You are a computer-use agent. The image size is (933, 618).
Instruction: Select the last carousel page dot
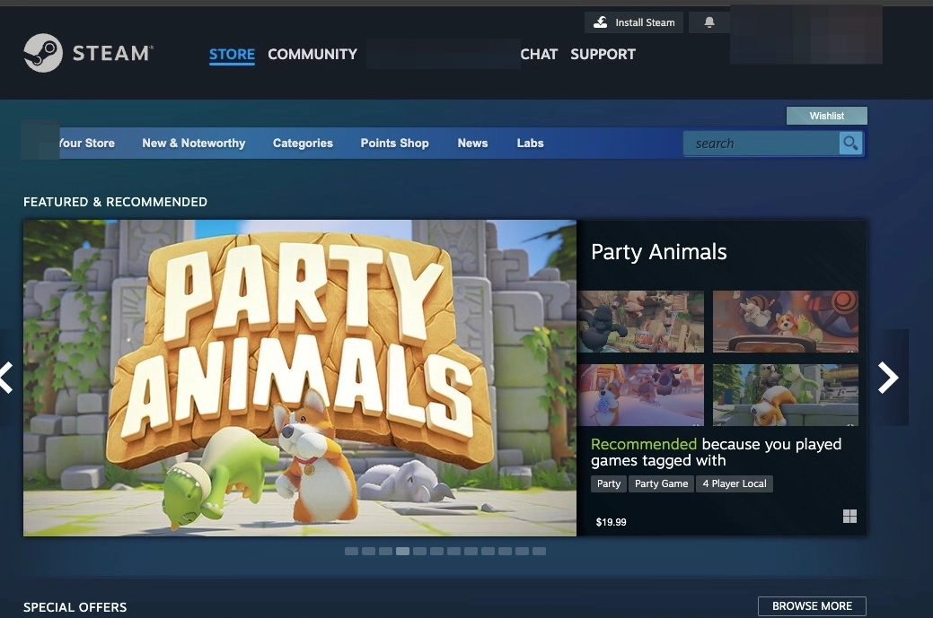539,552
